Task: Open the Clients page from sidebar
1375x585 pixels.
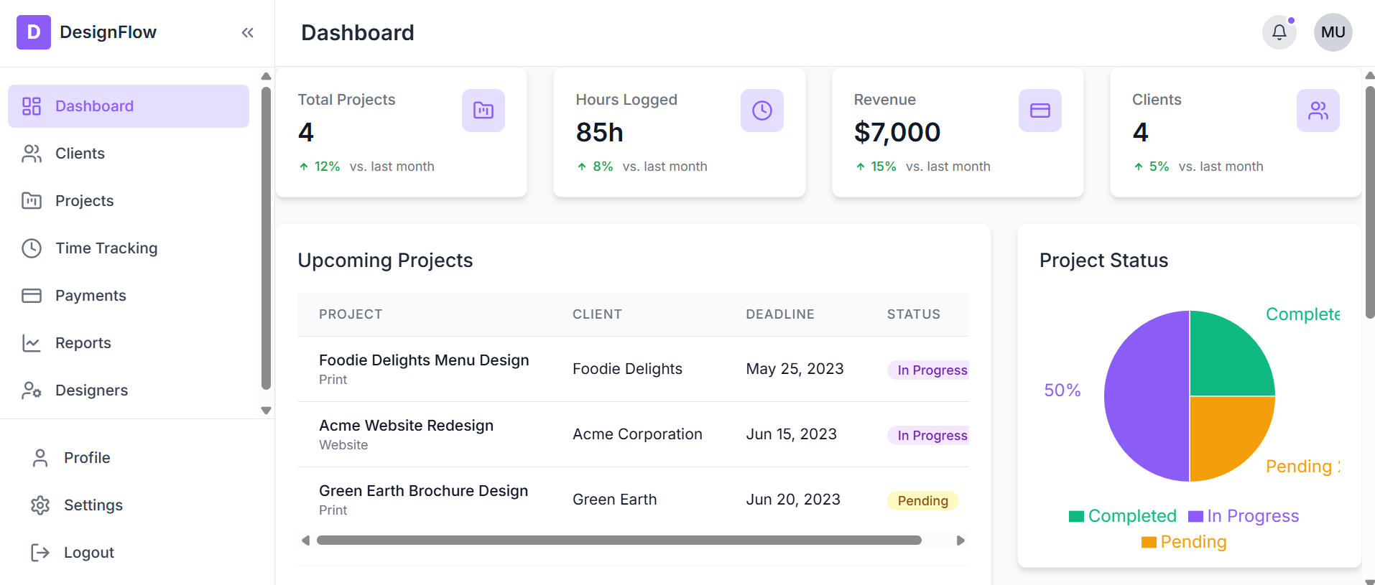Action: tap(129, 154)
